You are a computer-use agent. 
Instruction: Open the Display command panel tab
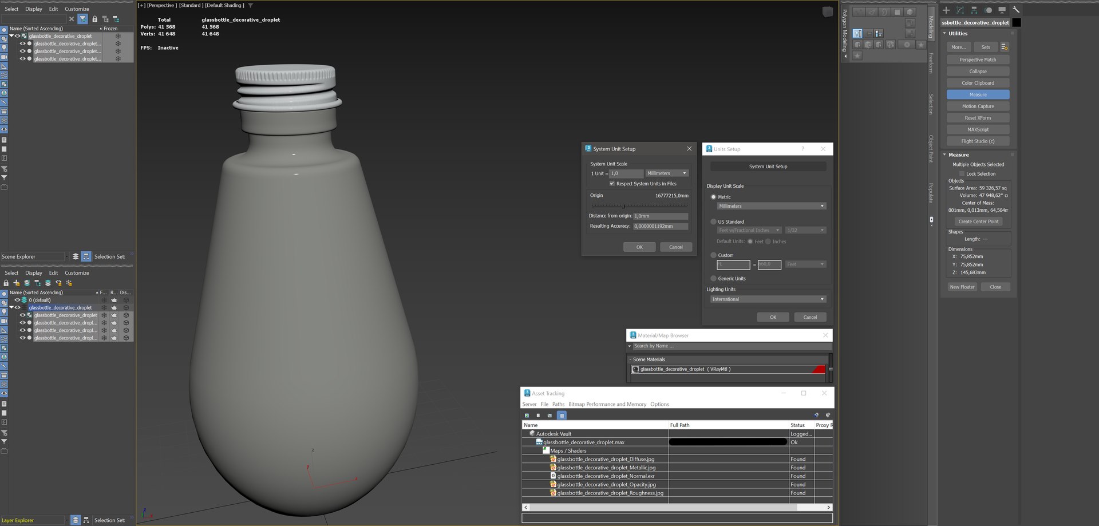pyautogui.click(x=1002, y=10)
